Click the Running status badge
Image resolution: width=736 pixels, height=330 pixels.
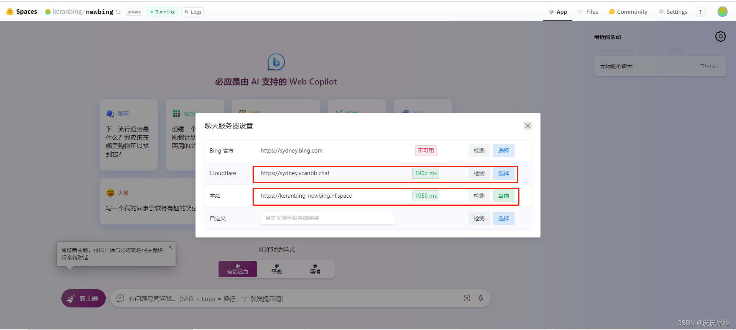163,12
